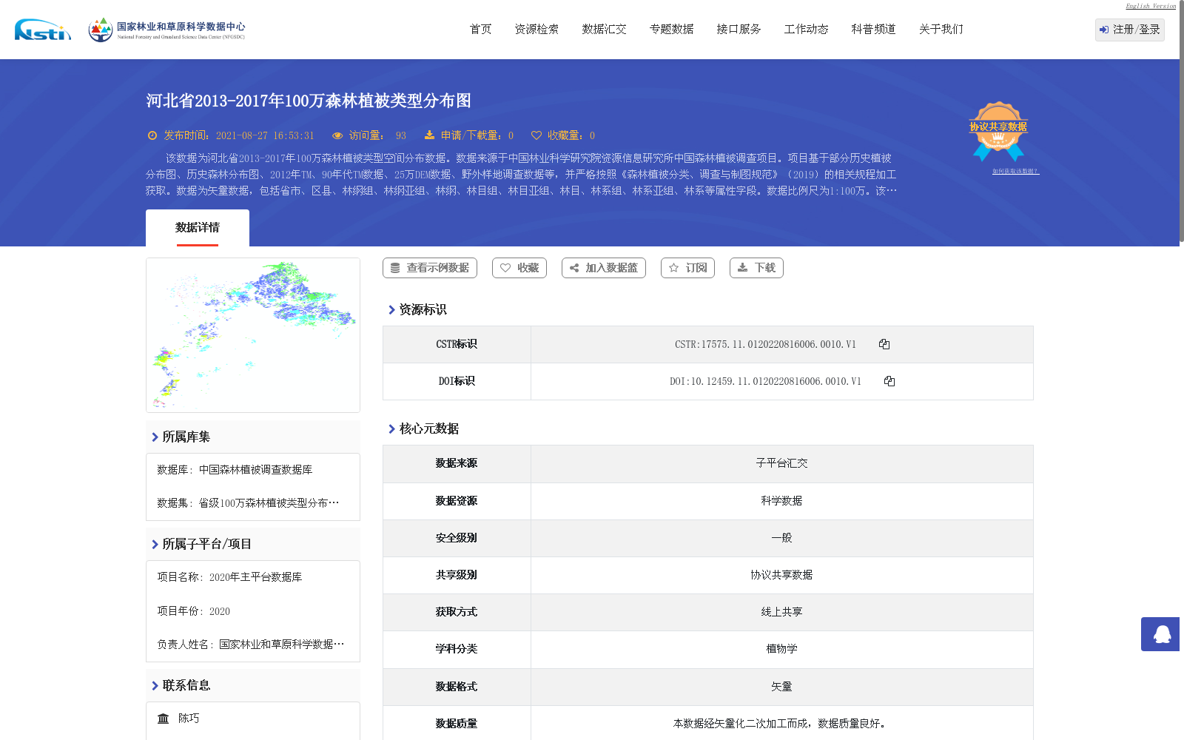Open the 数据汇交 menu

tap(605, 30)
